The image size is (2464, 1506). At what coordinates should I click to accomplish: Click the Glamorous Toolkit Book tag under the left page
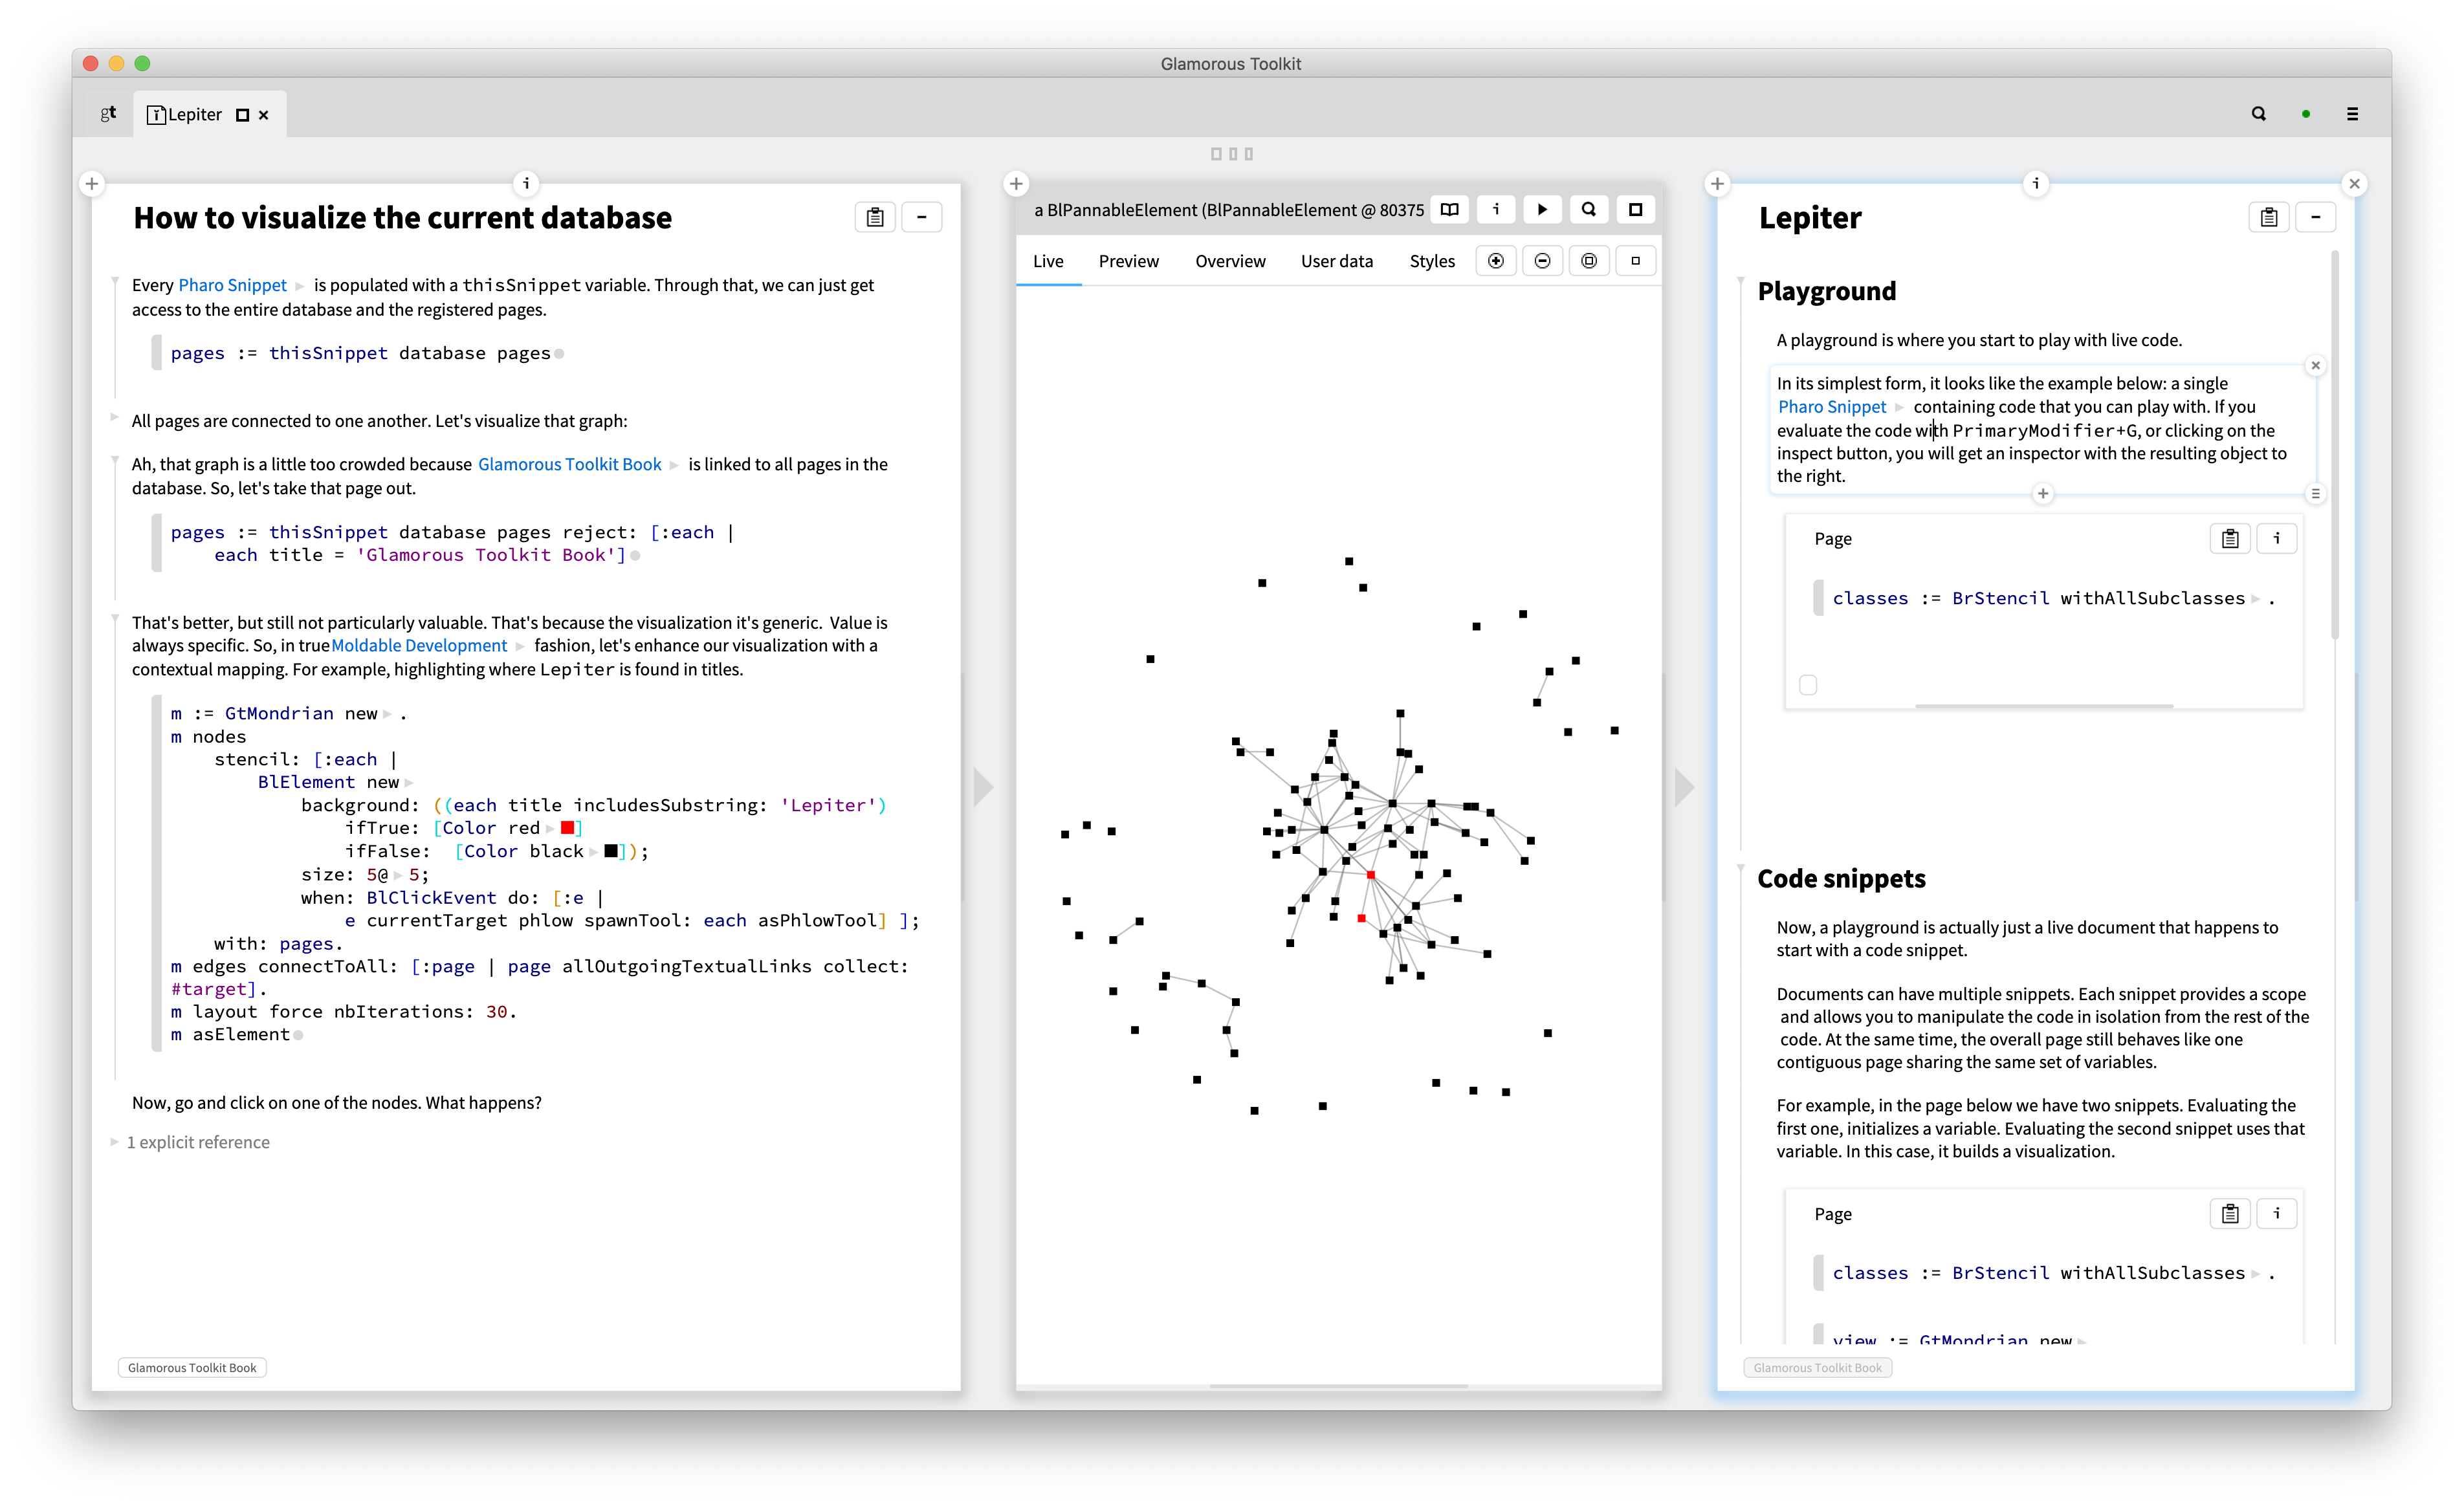(192, 1367)
